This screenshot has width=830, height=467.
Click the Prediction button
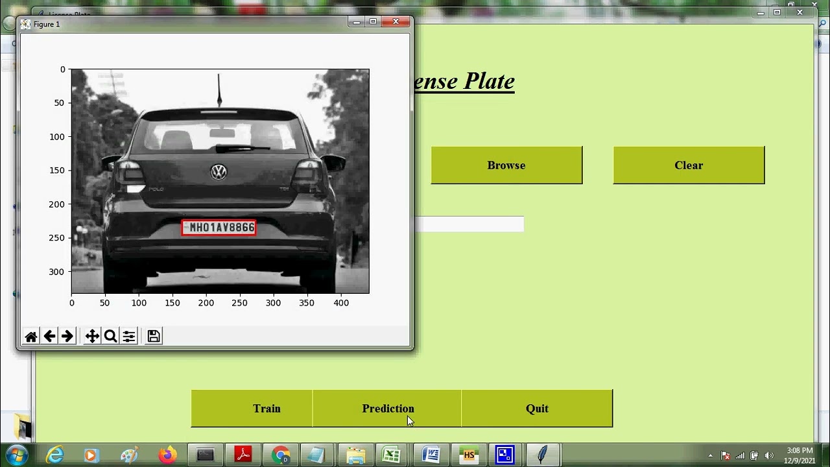(x=387, y=408)
